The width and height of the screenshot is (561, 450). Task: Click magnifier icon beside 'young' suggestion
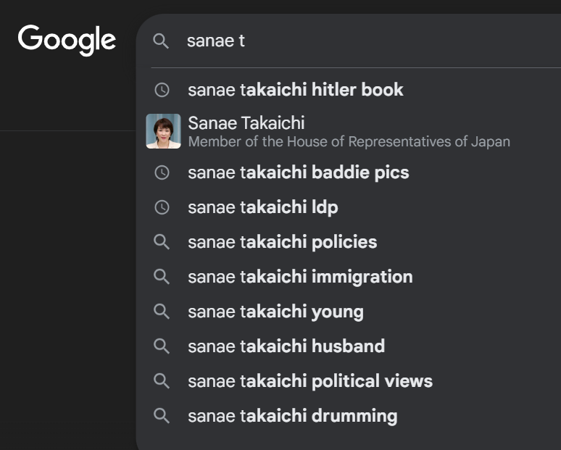pyautogui.click(x=162, y=312)
